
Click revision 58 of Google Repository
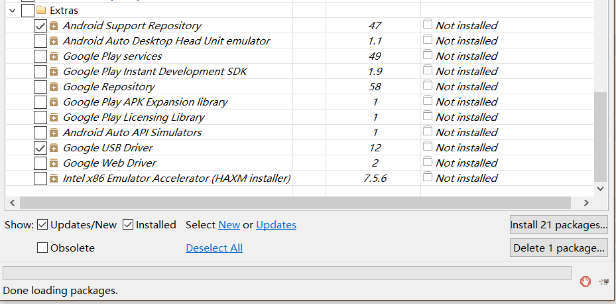coord(375,87)
